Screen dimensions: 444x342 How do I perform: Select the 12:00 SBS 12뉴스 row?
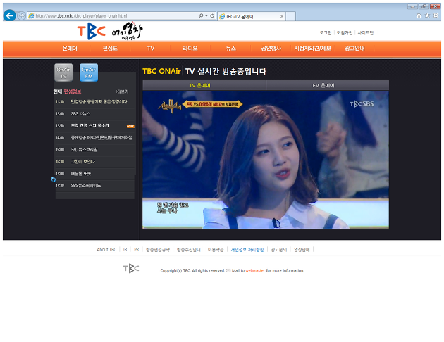point(94,113)
